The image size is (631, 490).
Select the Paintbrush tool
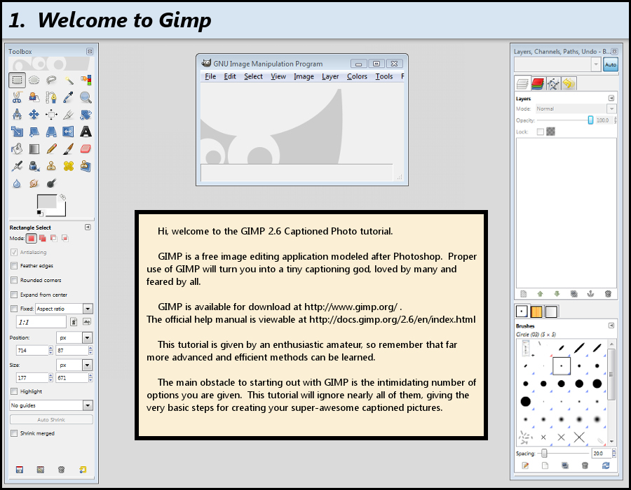click(x=67, y=149)
